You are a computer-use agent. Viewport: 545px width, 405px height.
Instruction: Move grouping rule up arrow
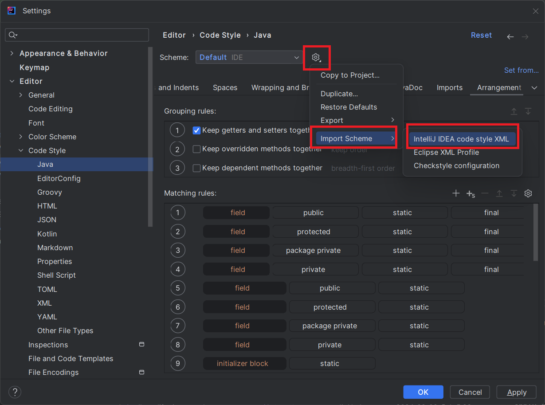(514, 111)
